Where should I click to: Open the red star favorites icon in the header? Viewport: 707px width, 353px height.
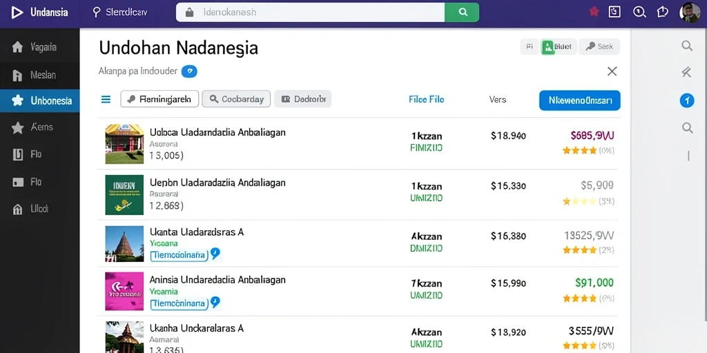coord(594,12)
